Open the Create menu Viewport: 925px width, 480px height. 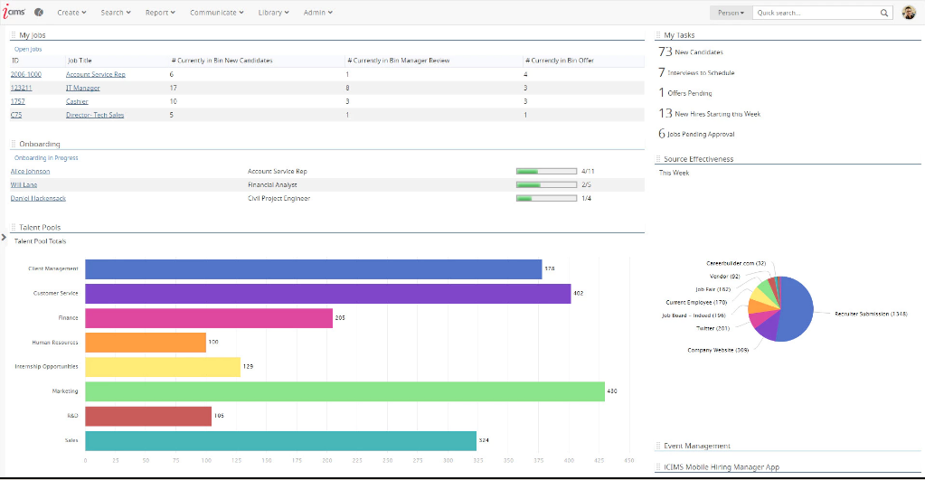click(x=71, y=13)
